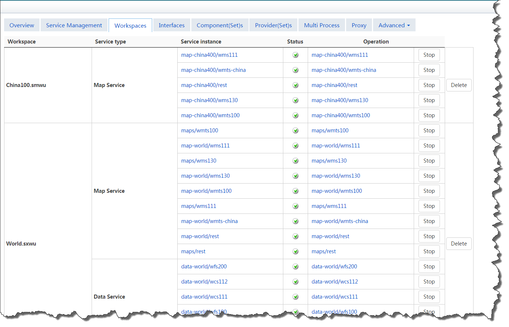Click status icon for maps/rest

296,251
